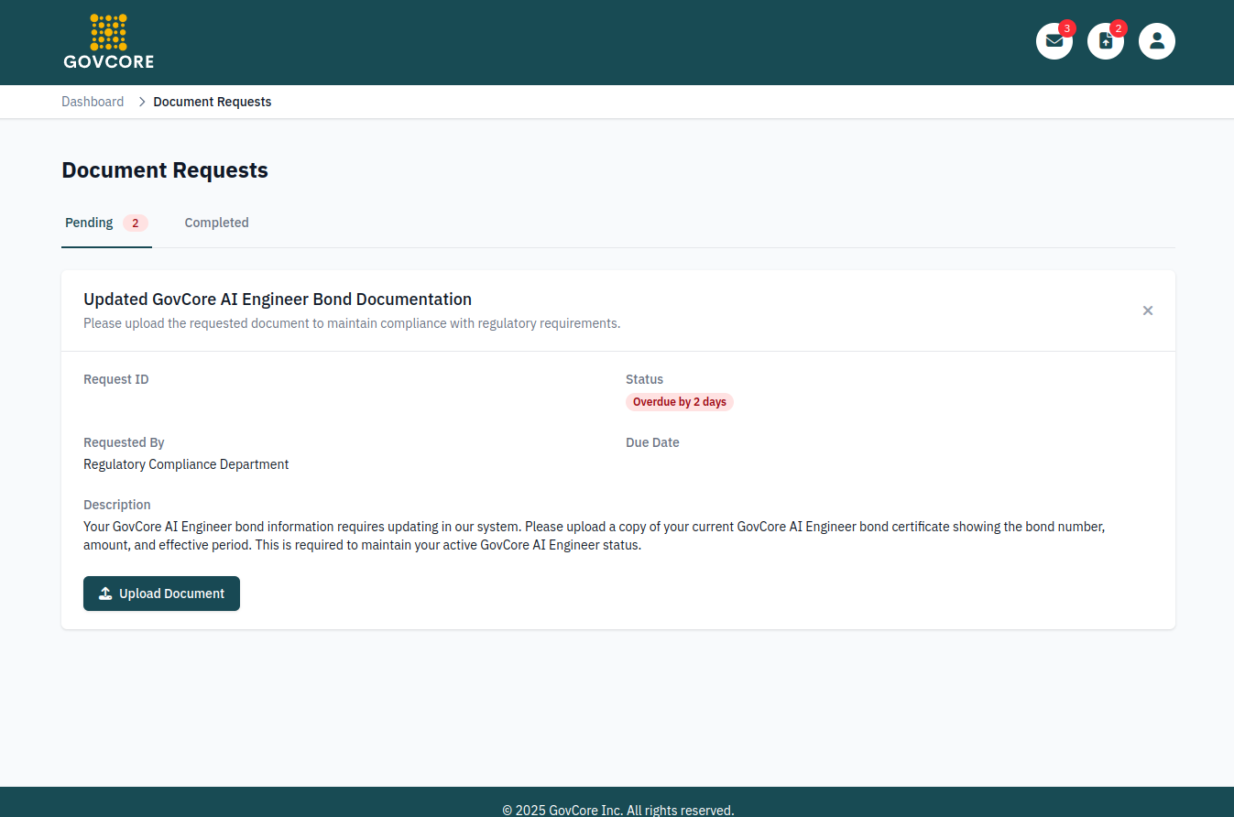Click the Pending count badge "2"
Viewport: 1234px width, 817px height.
coord(136,223)
